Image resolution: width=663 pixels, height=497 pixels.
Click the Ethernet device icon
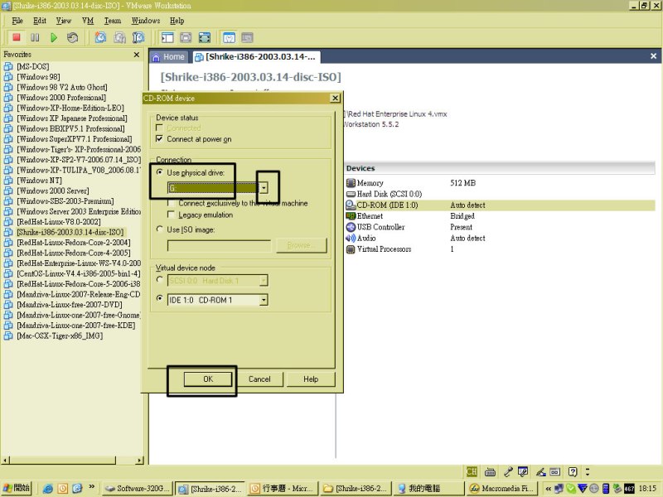coord(351,216)
